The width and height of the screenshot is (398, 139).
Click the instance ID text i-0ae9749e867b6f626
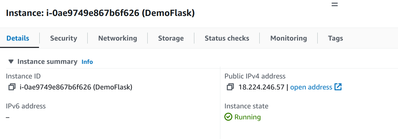point(55,87)
